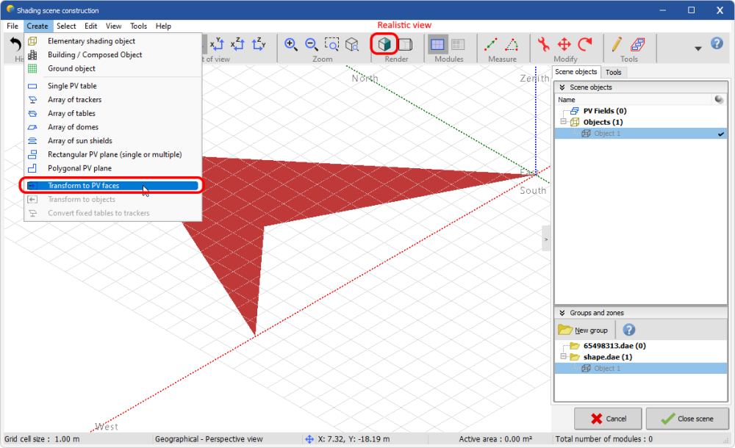Click the Rotate object icon in Modify
The image size is (735, 448).
click(585, 44)
